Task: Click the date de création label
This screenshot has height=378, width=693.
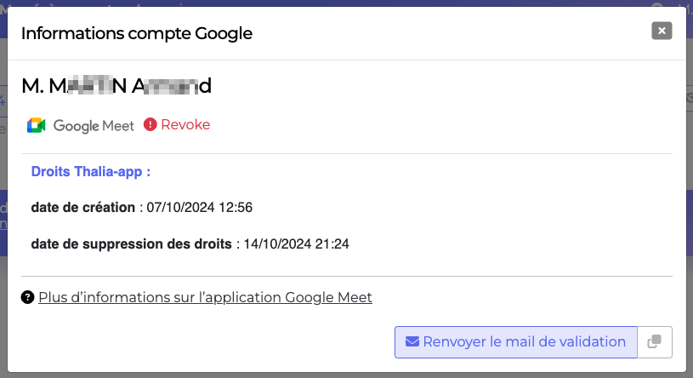Action: point(82,207)
